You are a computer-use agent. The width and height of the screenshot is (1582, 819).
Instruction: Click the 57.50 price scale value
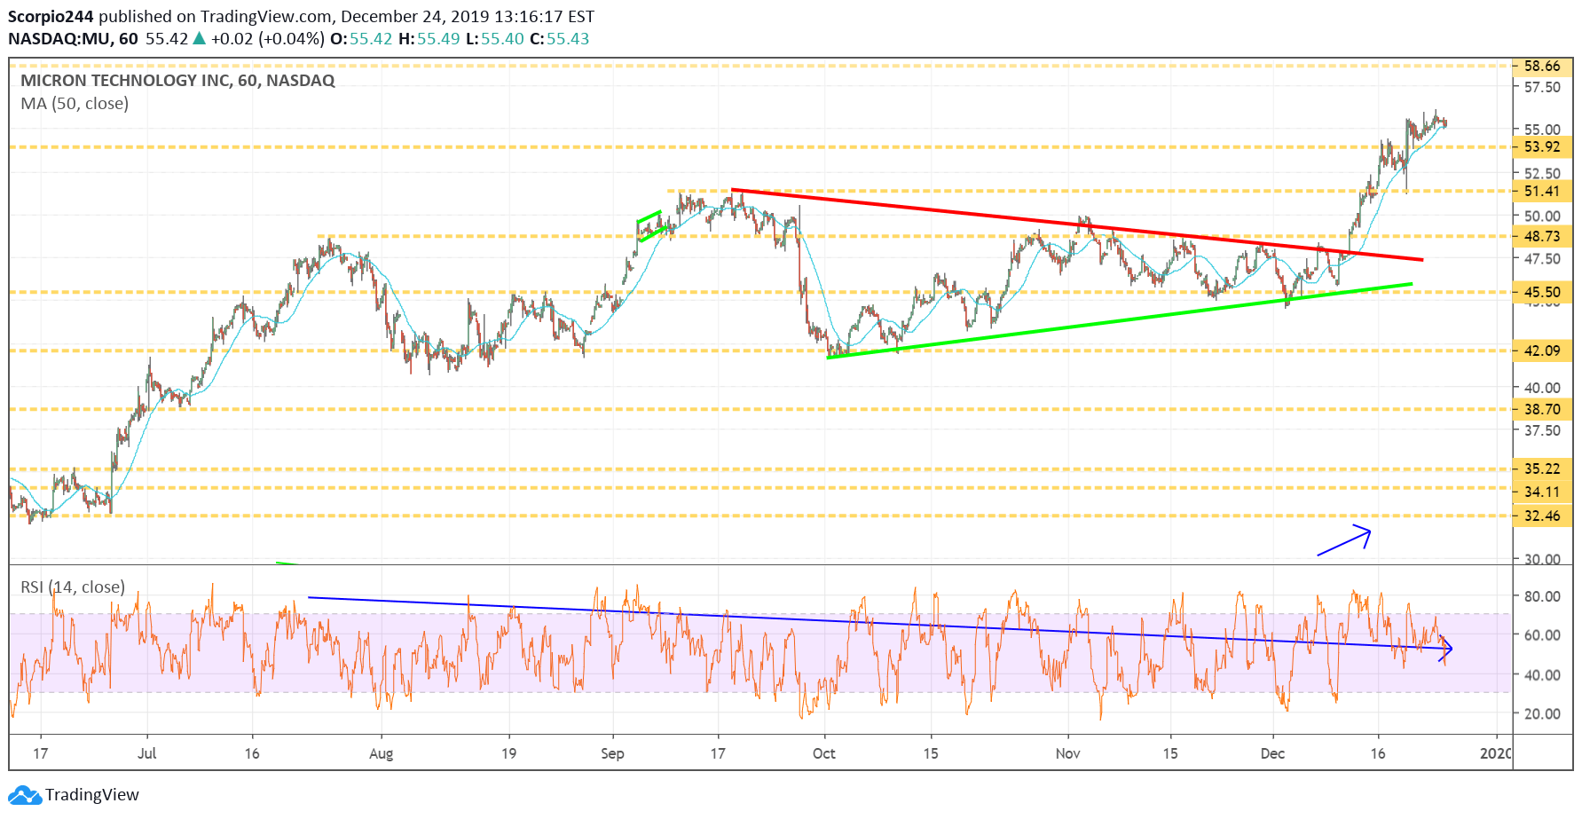click(x=1542, y=87)
